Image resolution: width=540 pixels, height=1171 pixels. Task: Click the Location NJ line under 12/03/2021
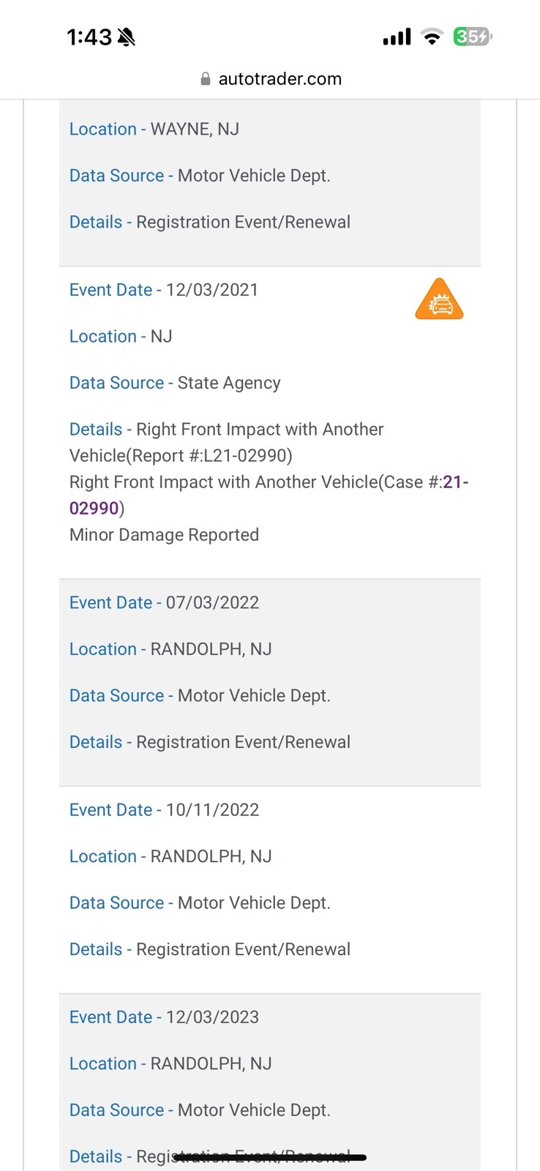[x=121, y=337]
